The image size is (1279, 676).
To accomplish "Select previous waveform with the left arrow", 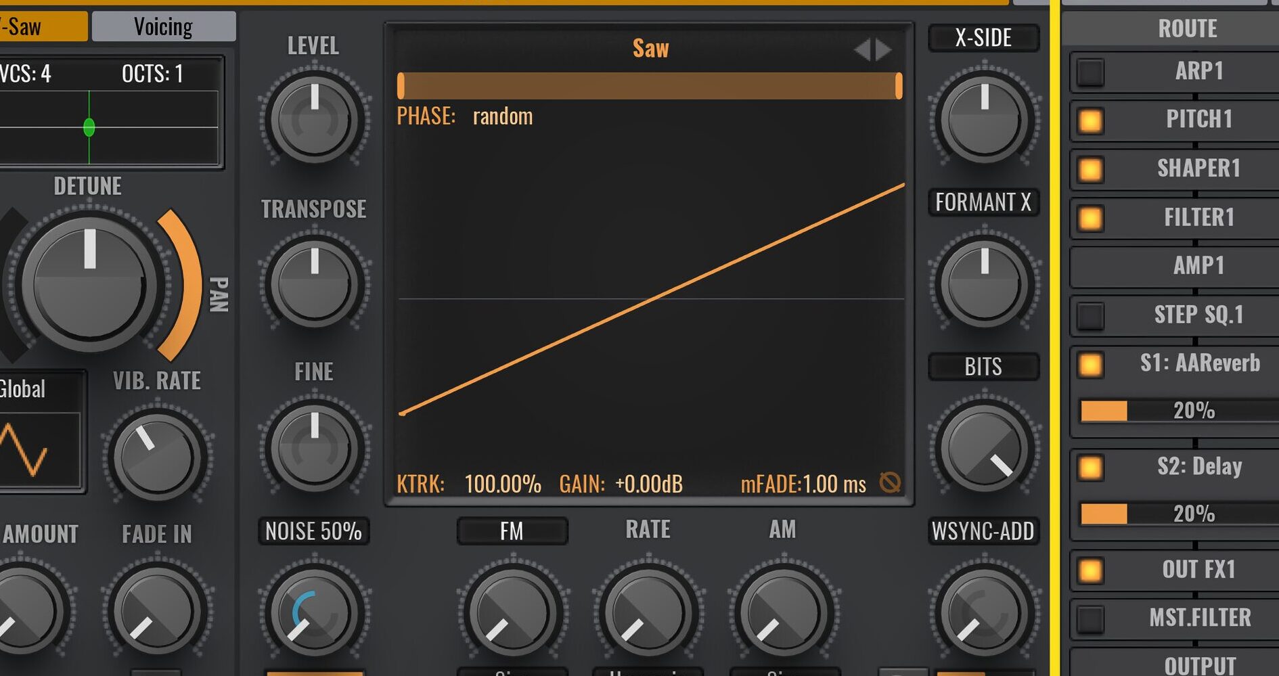I will coord(861,49).
